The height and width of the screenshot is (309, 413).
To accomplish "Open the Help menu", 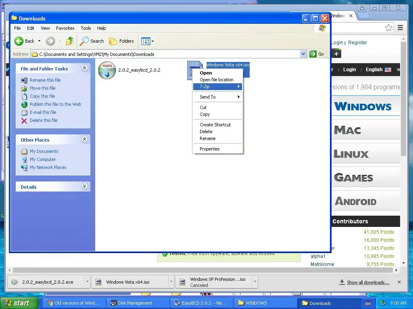I will [101, 28].
